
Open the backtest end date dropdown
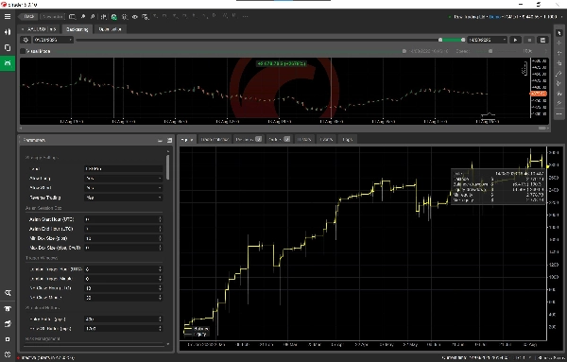(487, 40)
